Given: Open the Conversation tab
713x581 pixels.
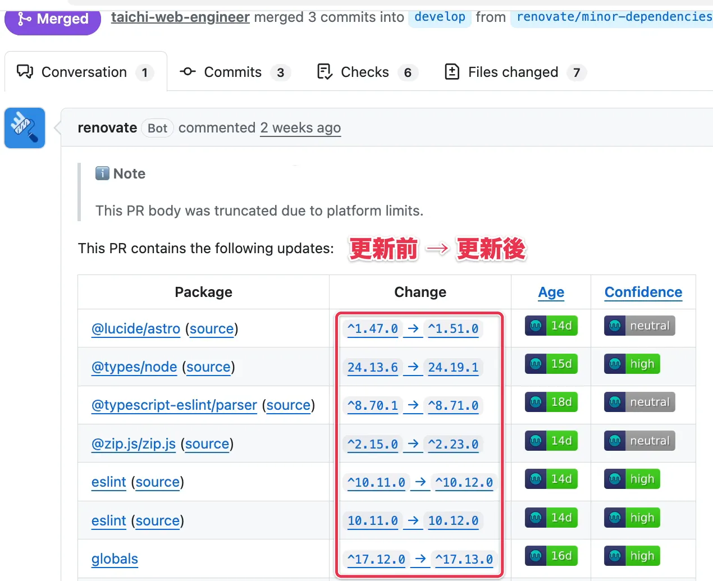Looking at the screenshot, I should 85,72.
